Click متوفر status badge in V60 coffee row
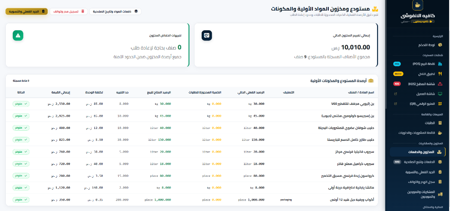 tap(21, 104)
